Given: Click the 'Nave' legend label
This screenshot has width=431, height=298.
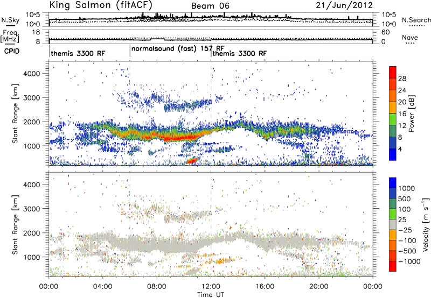Looking at the screenshot, I should [x=410, y=37].
